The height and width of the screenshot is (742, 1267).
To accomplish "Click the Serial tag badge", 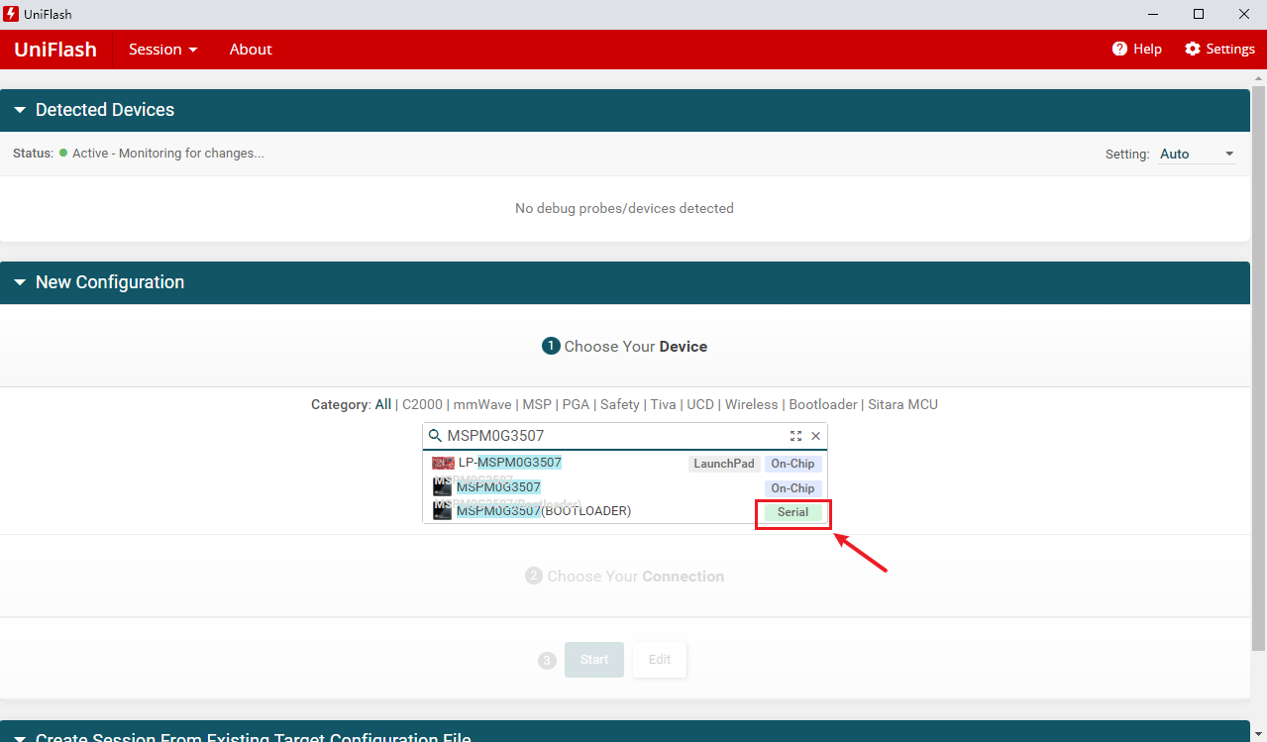I will click(792, 512).
